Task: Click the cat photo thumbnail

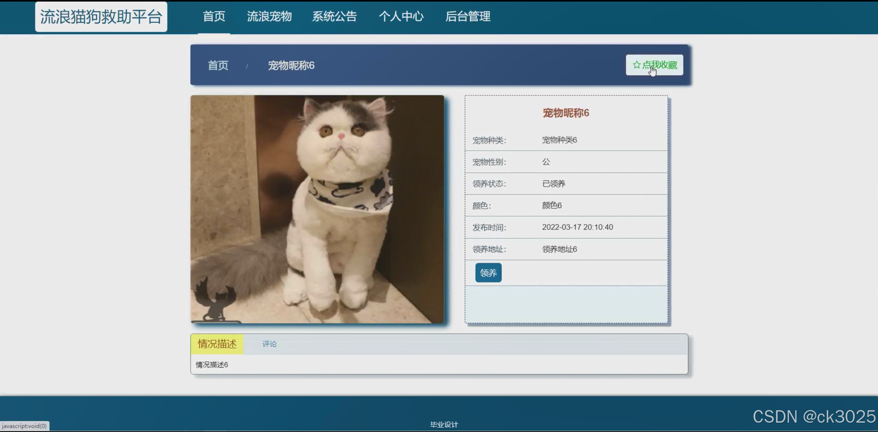Action: 317,209
